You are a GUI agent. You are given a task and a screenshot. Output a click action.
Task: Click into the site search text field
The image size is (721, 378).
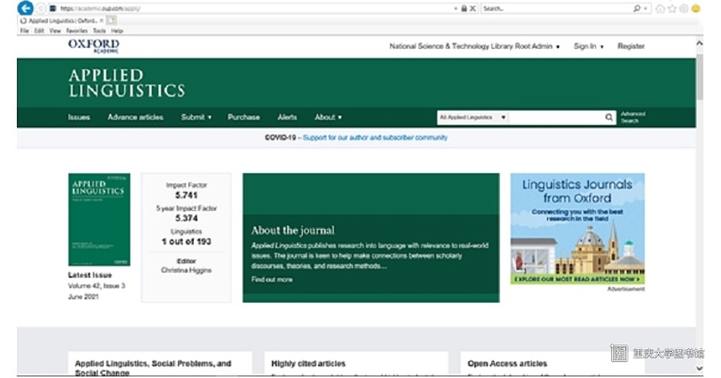[x=557, y=117]
